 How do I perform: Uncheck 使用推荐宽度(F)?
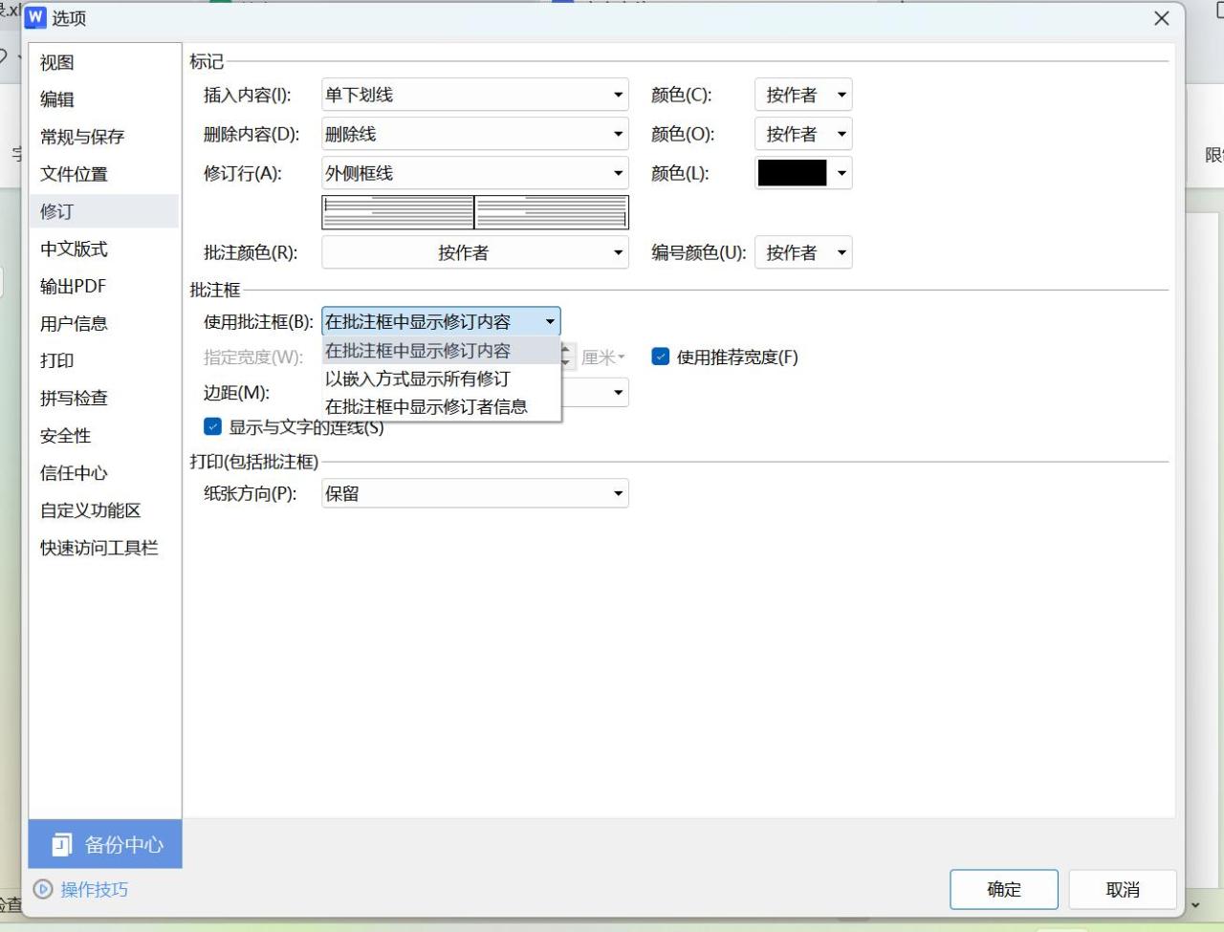click(660, 357)
